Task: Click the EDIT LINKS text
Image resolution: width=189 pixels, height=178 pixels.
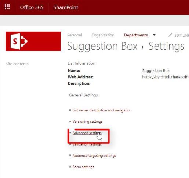Action: click(182, 35)
